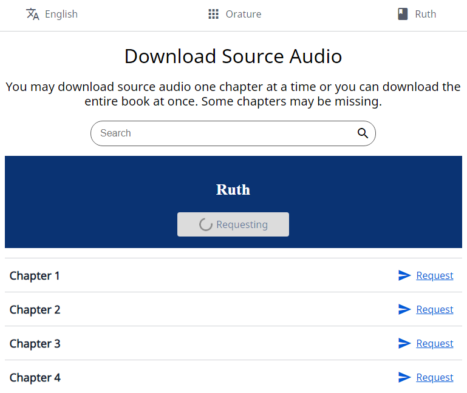Click Request link for Chapter 2
The height and width of the screenshot is (393, 467).
pos(435,309)
